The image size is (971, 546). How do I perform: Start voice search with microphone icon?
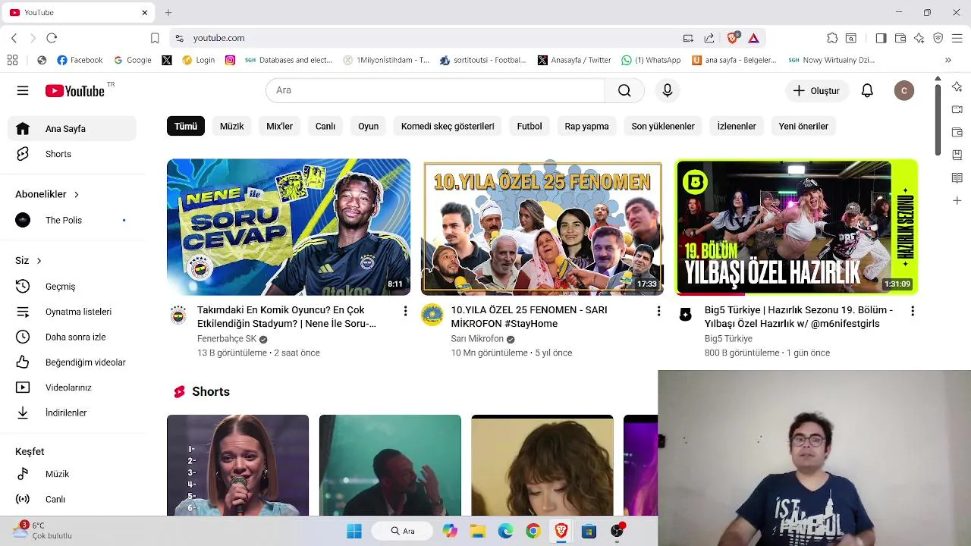[668, 90]
